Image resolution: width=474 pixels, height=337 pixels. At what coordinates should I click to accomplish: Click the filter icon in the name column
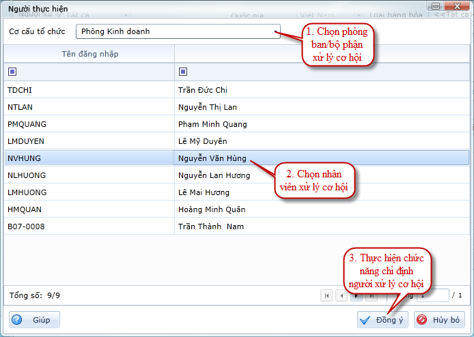pyautogui.click(x=183, y=72)
